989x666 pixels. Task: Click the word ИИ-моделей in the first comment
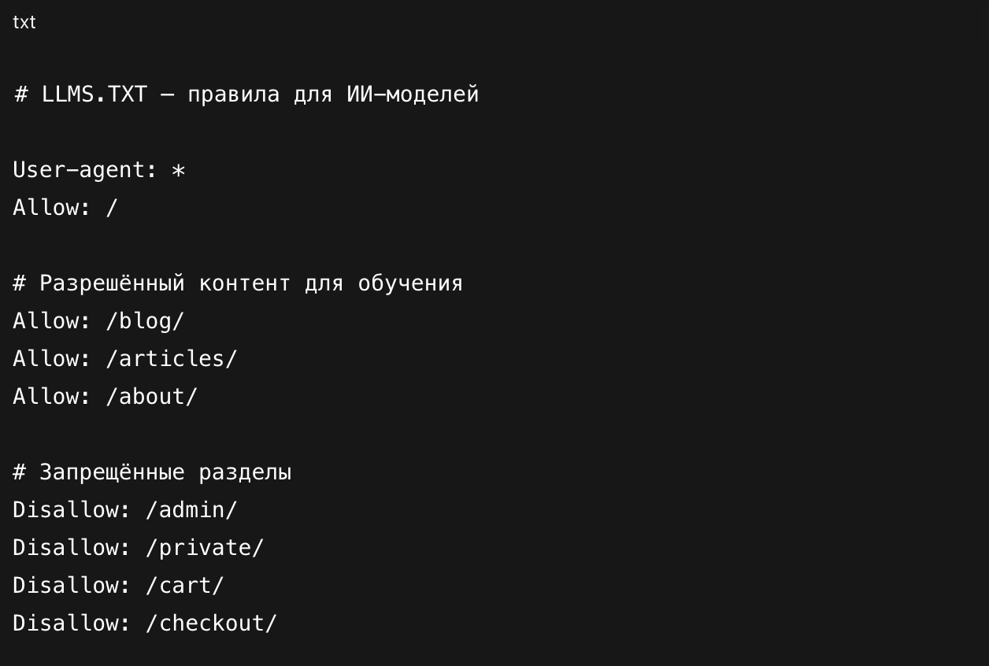pos(412,94)
